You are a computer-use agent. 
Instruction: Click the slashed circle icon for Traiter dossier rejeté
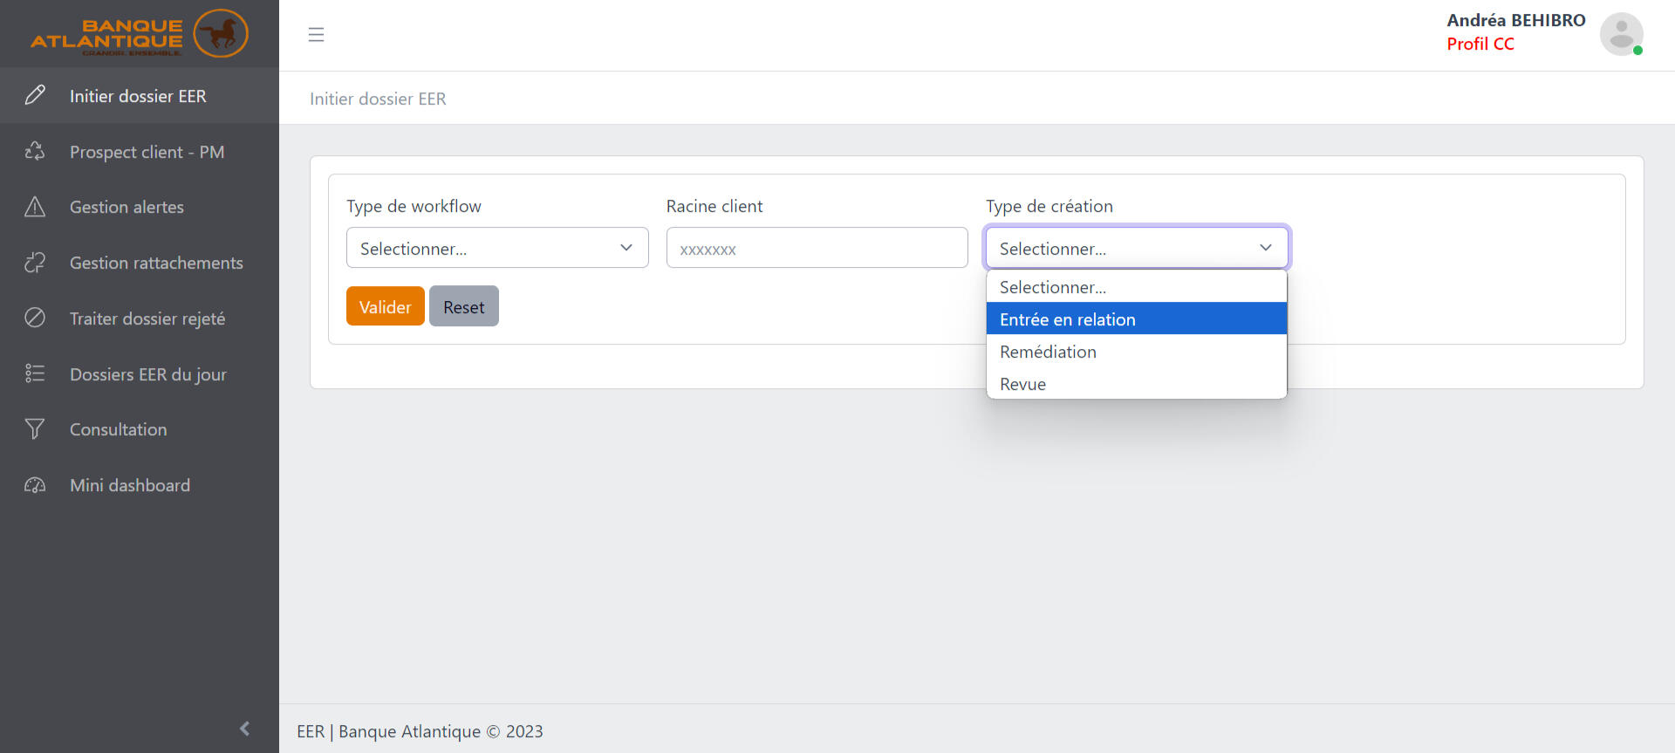point(35,318)
